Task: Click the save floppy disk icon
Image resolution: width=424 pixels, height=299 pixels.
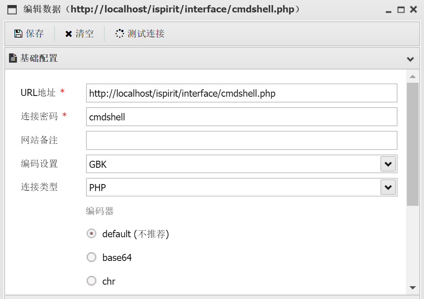Action: [x=18, y=34]
